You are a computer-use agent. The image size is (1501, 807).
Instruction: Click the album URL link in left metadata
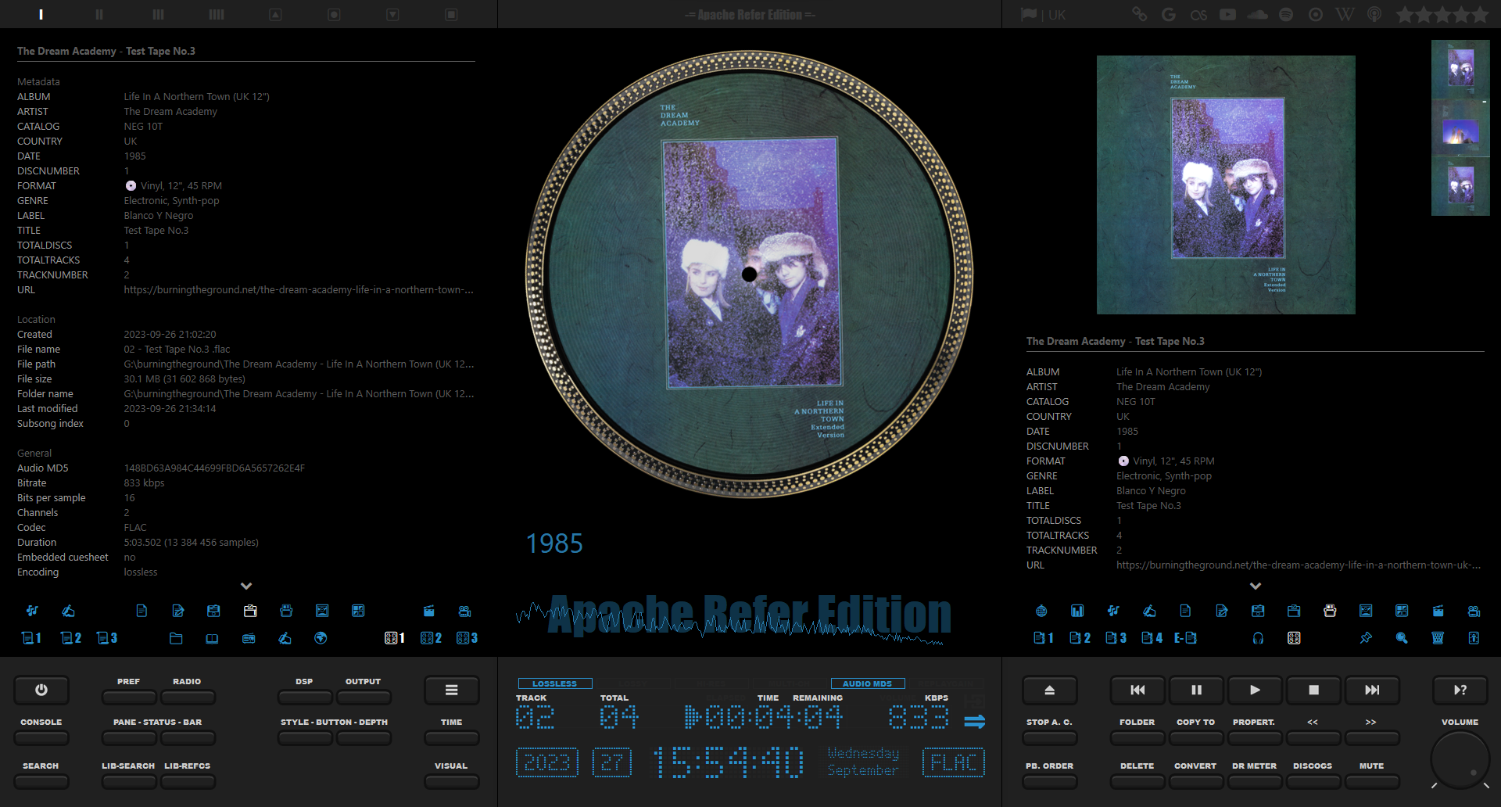(x=299, y=290)
